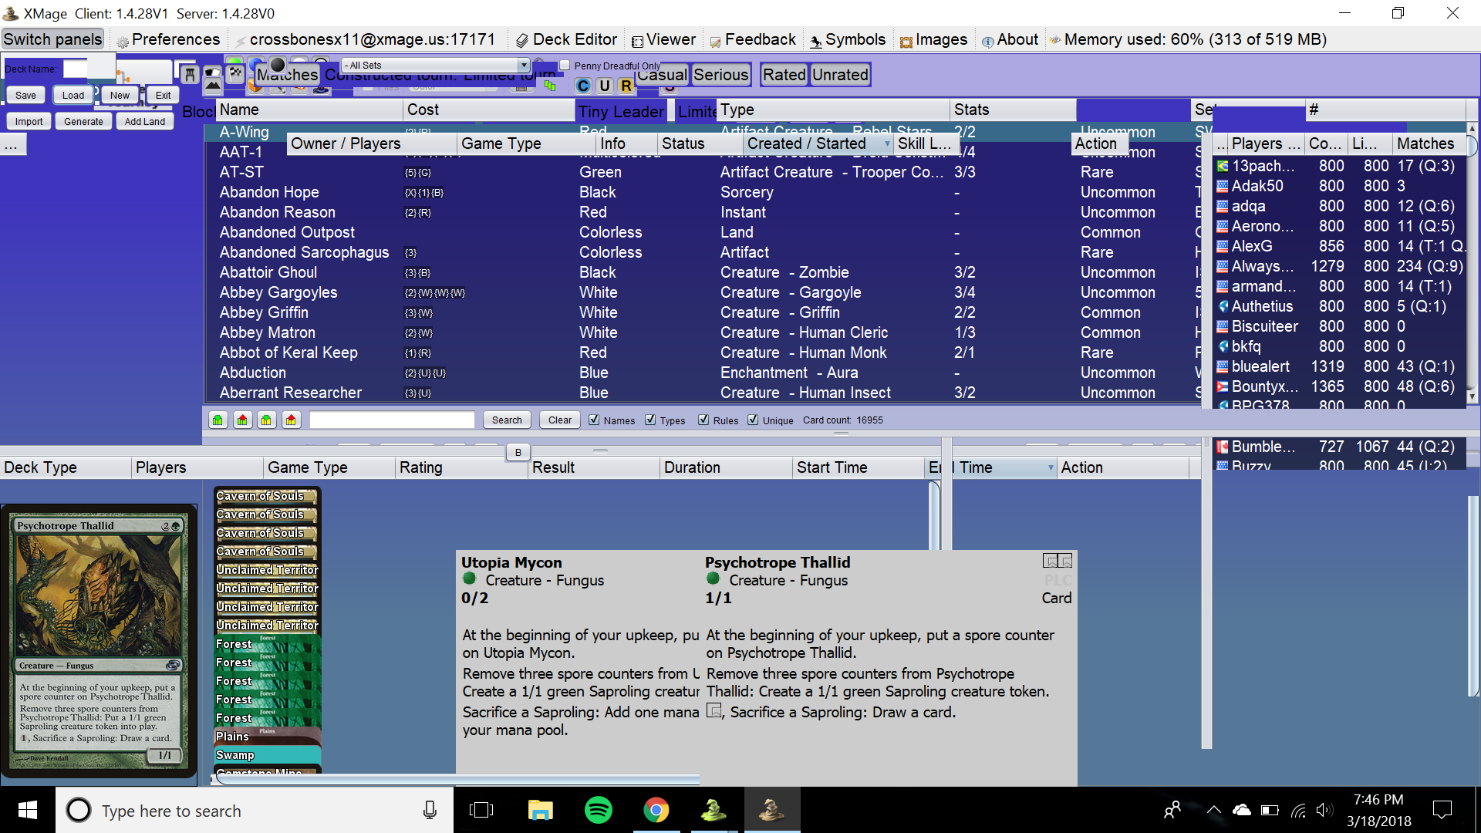
Task: Click the taskbar microphone icon
Action: click(x=430, y=810)
